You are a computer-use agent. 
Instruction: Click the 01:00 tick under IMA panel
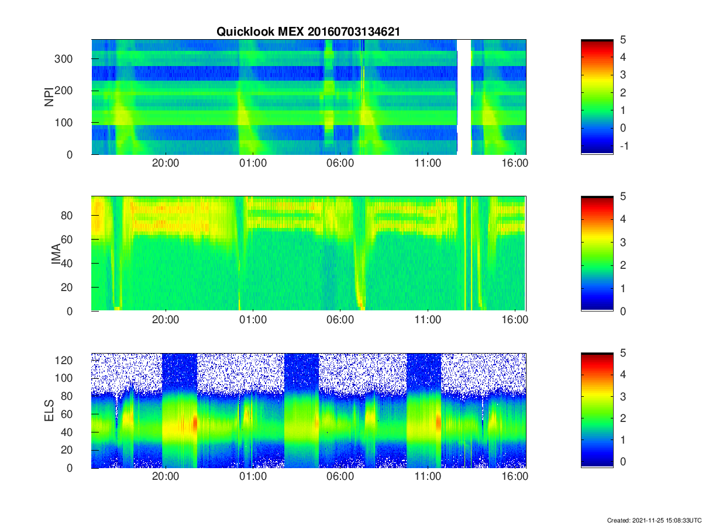tap(253, 321)
